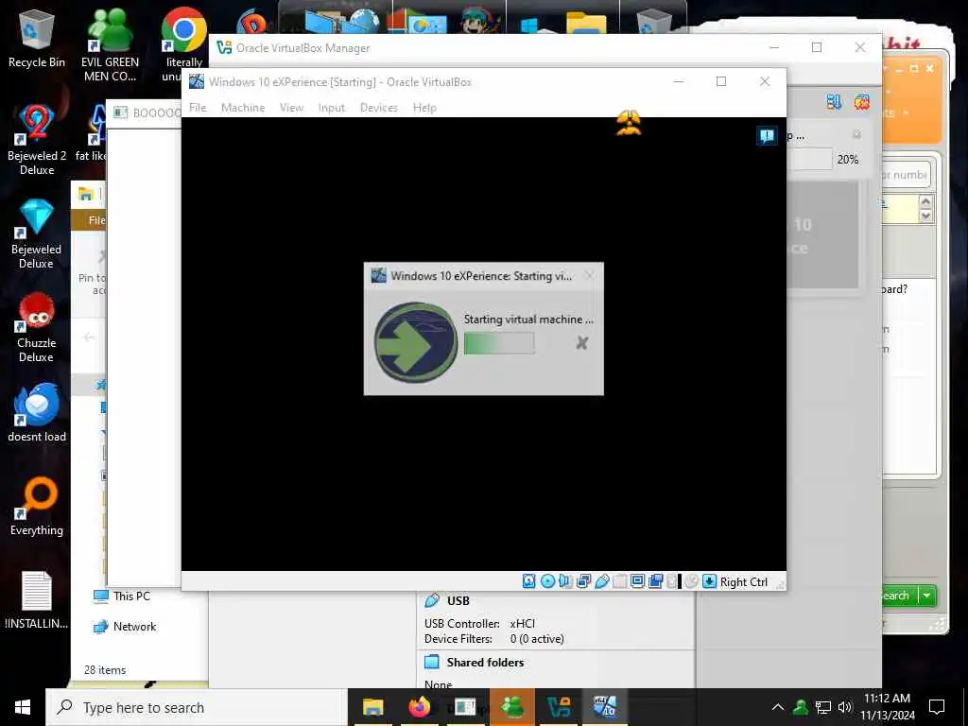Click the greyed mouse integration status icon
Viewport: 968px width, 726px height.
coord(691,581)
